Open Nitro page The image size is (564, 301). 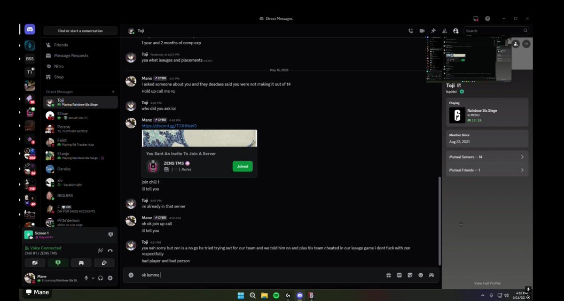point(80,66)
